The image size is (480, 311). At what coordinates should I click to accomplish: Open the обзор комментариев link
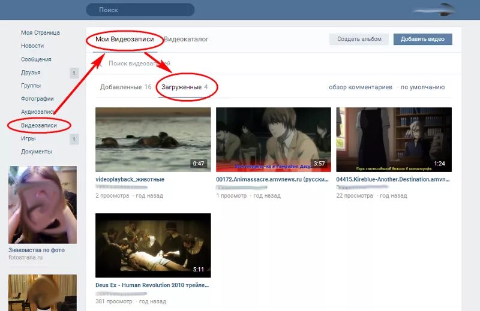(360, 87)
